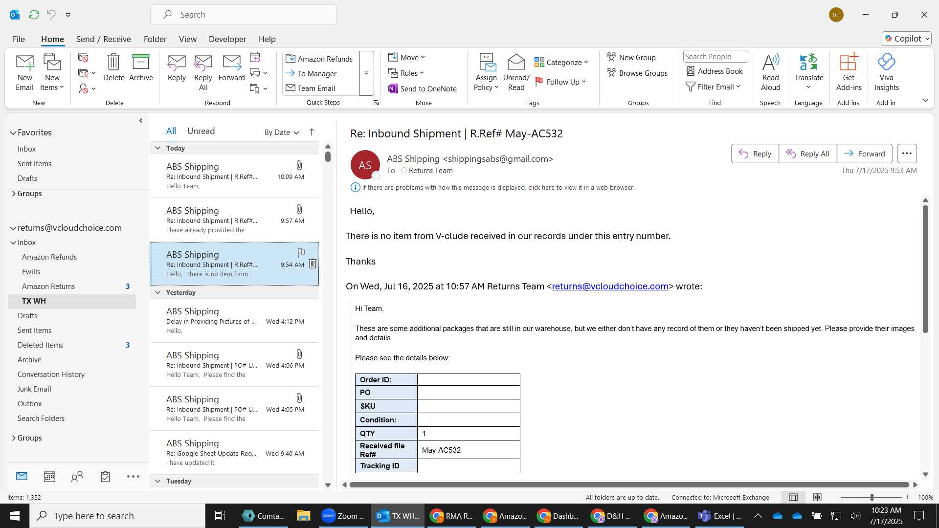Click the Reply All ribbon icon
The image size is (939, 528).
[x=203, y=72]
